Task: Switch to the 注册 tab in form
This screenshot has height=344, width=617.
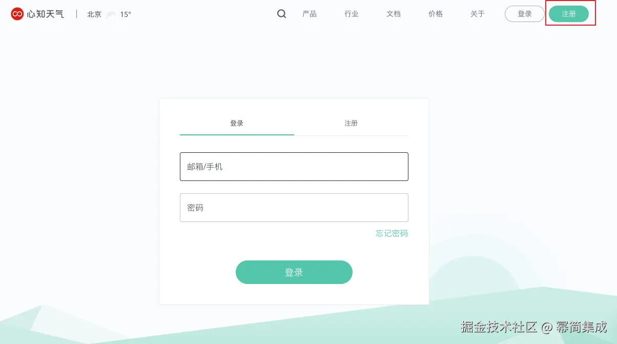Action: [x=351, y=124]
